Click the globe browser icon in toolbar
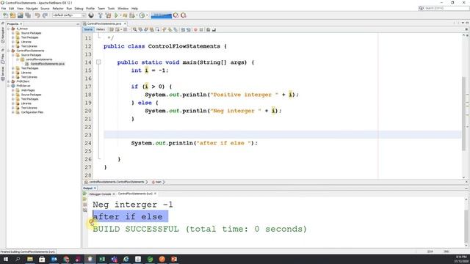The image size is (470, 264). (x=91, y=15)
